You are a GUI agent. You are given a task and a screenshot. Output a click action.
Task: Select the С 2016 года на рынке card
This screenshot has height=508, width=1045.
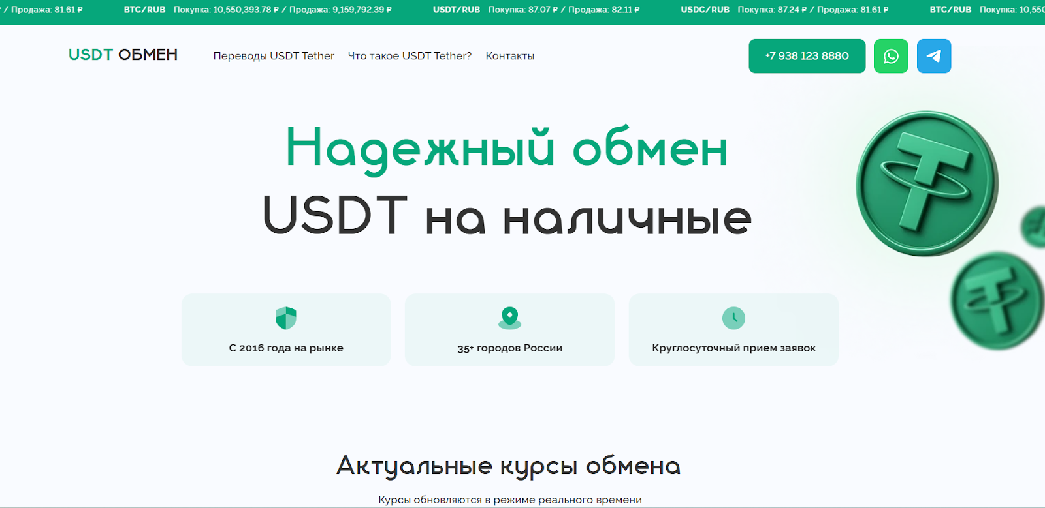286,330
